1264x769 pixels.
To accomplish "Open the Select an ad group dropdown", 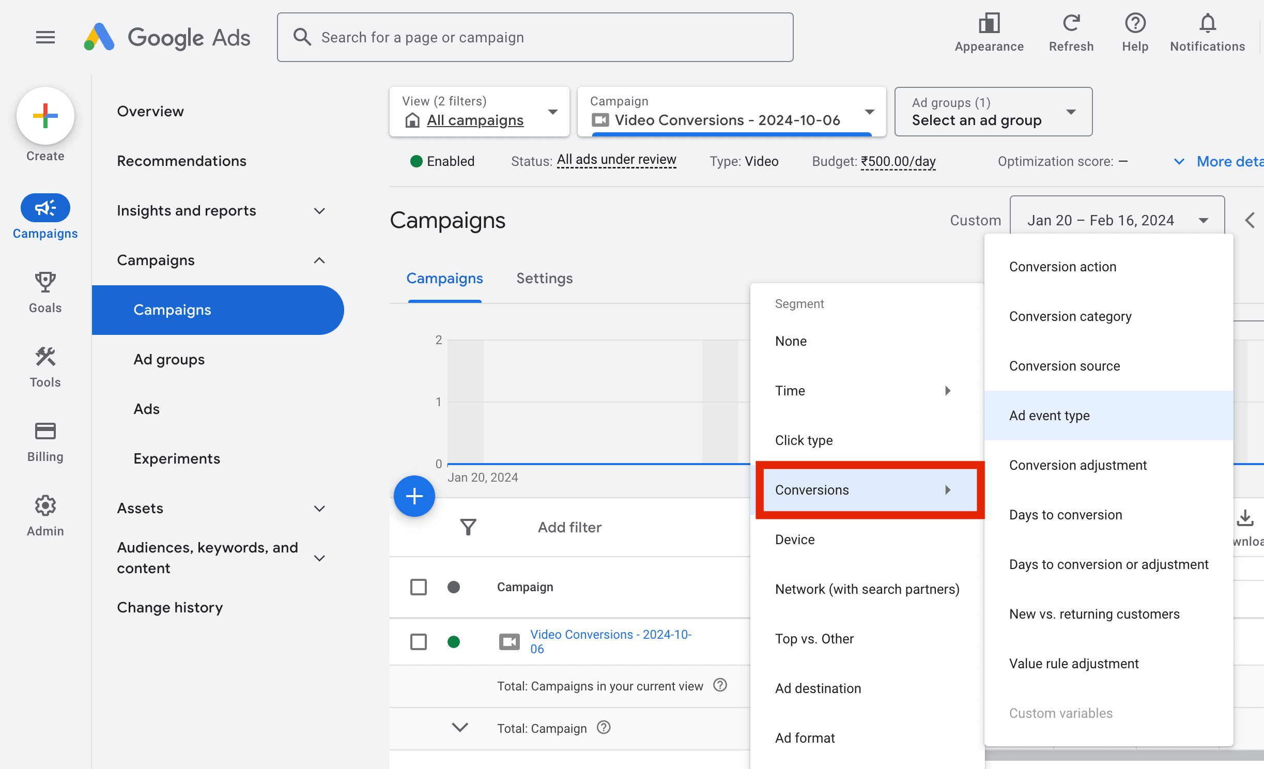I will [x=993, y=112].
